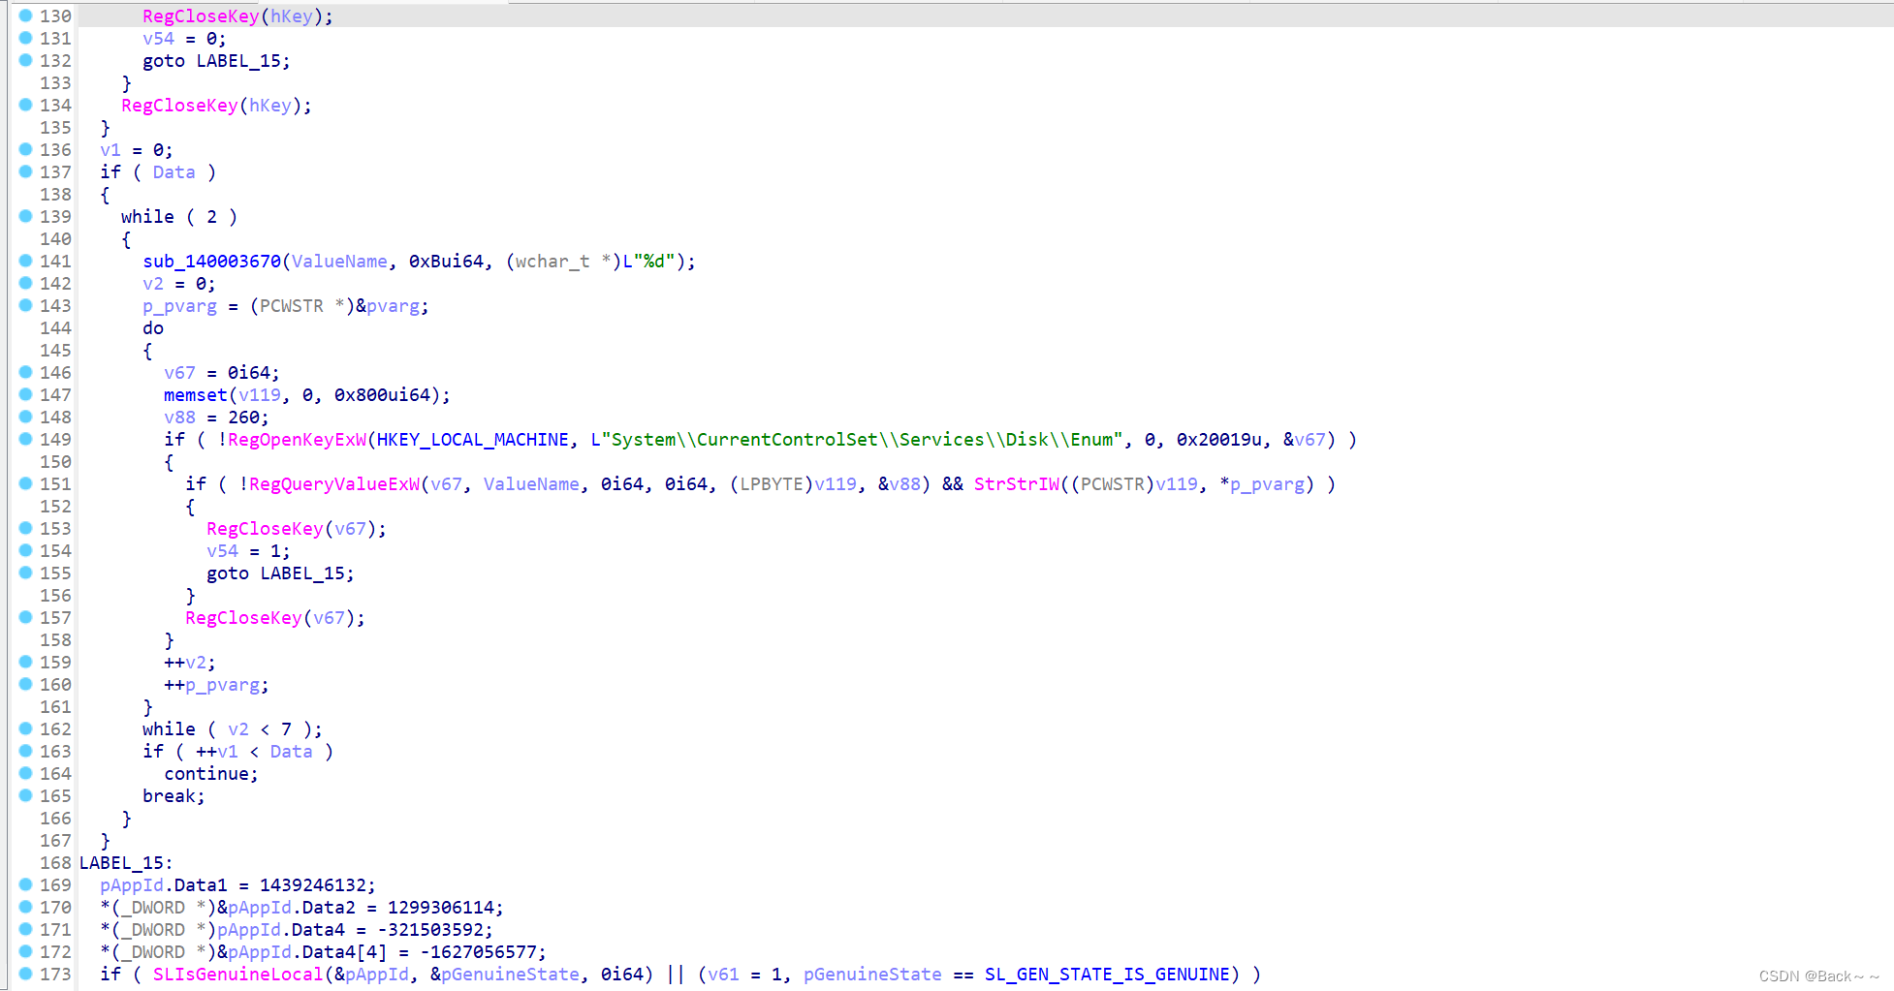
Task: Click ++v2 increment statement
Action: tap(190, 663)
